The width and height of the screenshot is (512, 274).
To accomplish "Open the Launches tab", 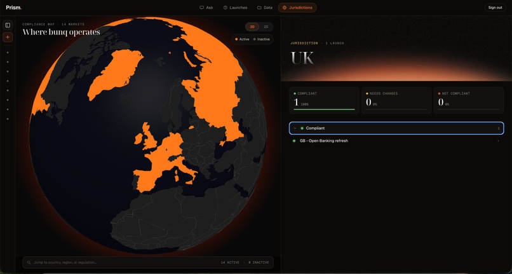I will point(235,8).
